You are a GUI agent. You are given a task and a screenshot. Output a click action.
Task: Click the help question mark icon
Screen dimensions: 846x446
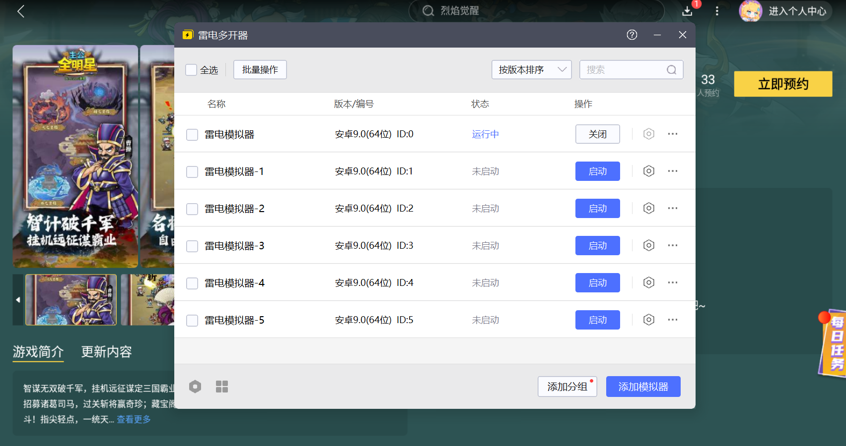(632, 35)
